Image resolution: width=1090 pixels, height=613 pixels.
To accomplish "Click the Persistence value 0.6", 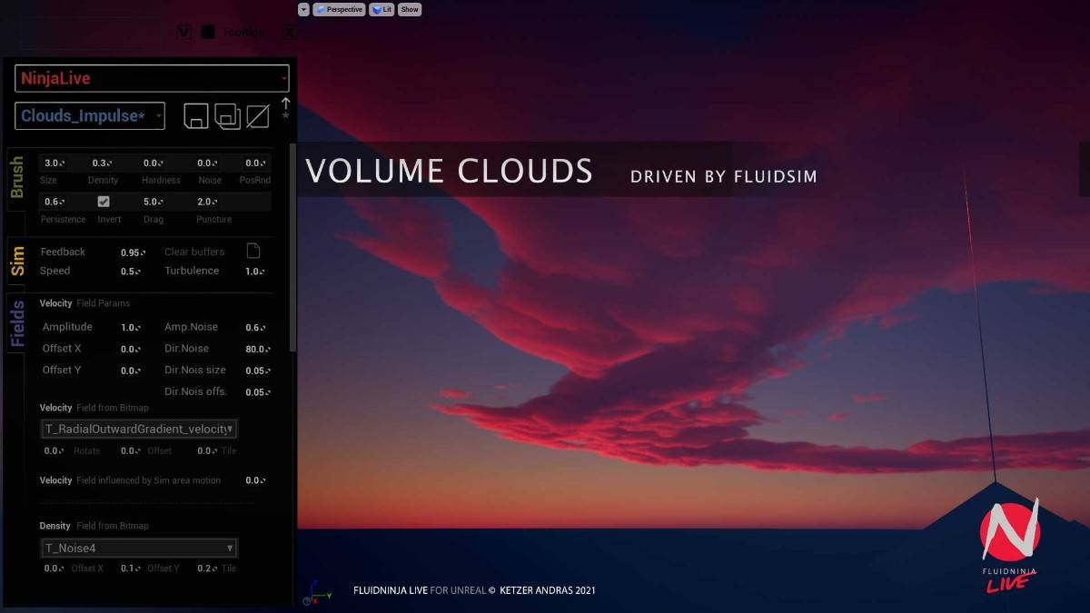I will [54, 202].
